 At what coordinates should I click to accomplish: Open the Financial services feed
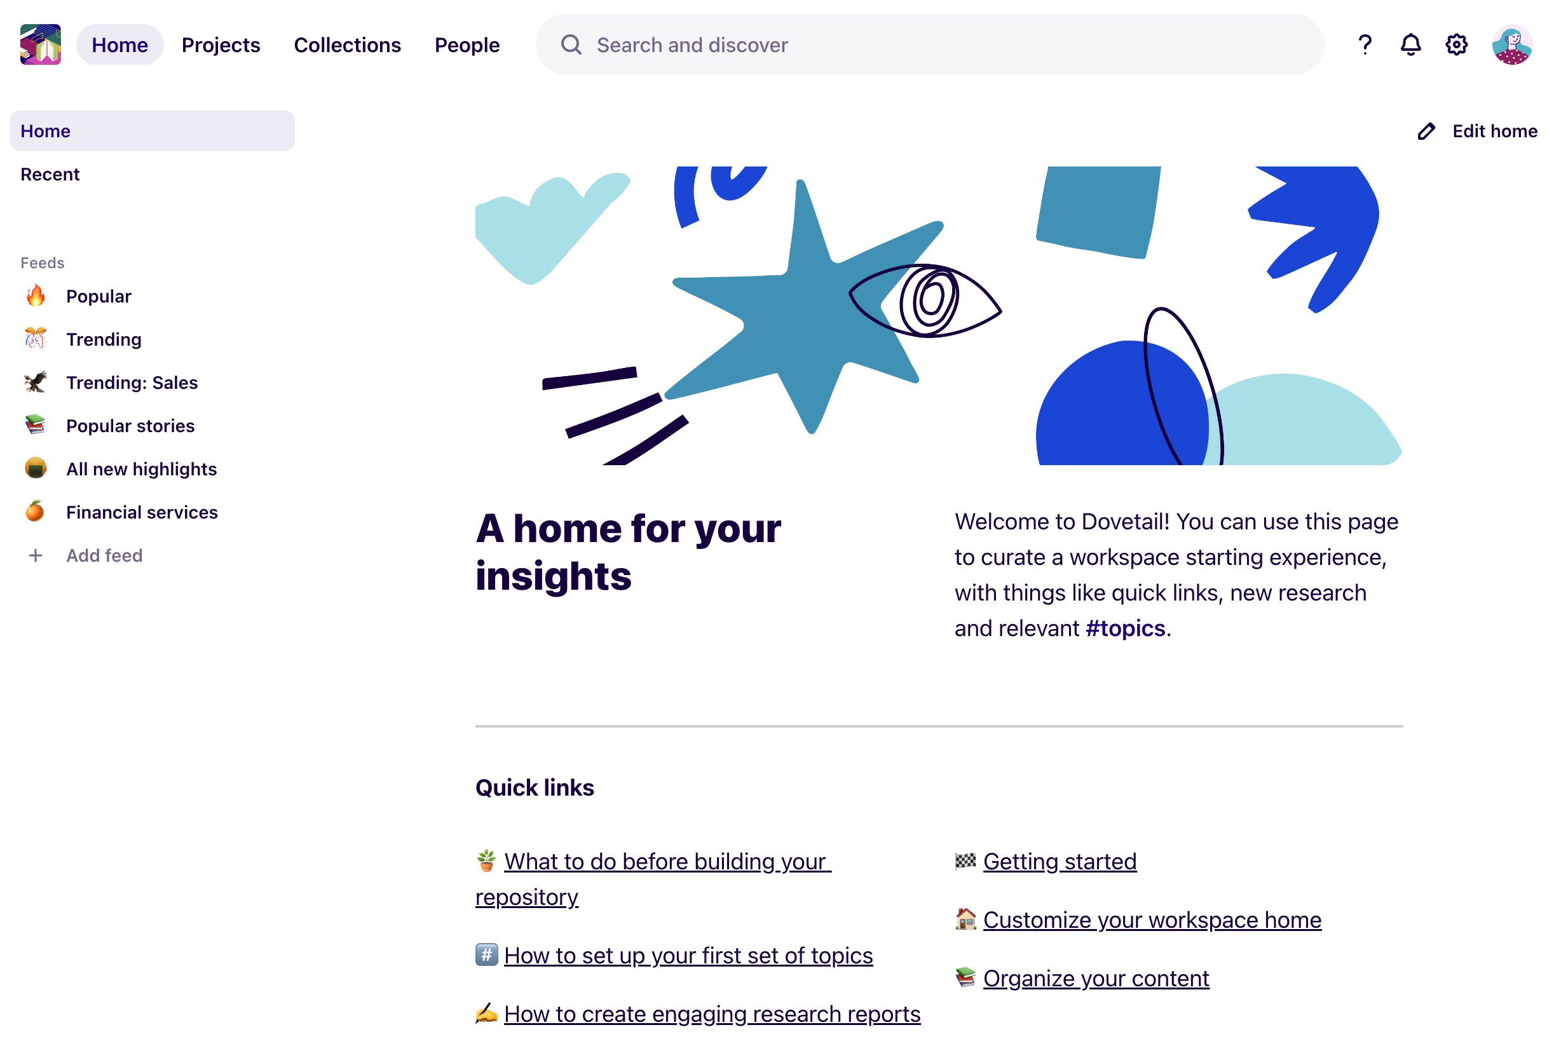(142, 512)
